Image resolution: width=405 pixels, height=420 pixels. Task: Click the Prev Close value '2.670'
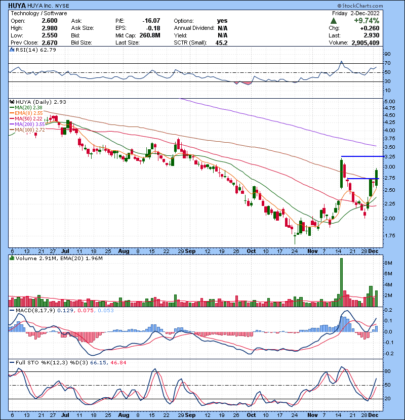click(x=50, y=43)
